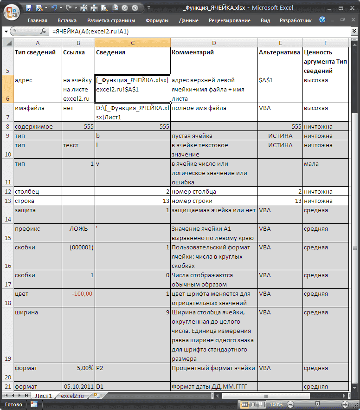Switch to Normal view in status bar
Image resolution: width=360 pixels, height=410 pixels.
coord(244,404)
